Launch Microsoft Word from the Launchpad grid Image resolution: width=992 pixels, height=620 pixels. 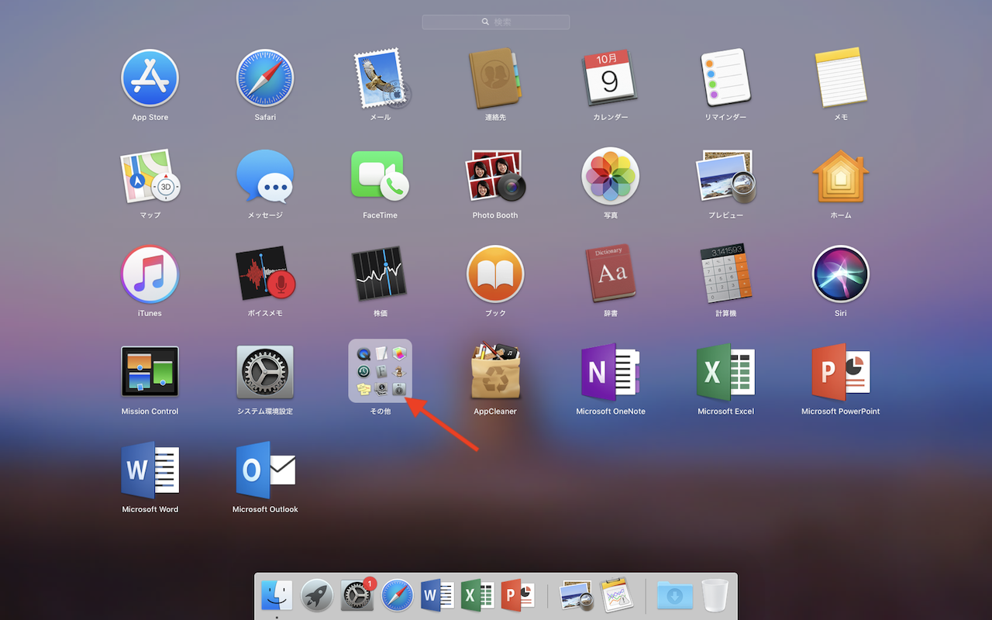[x=150, y=470]
